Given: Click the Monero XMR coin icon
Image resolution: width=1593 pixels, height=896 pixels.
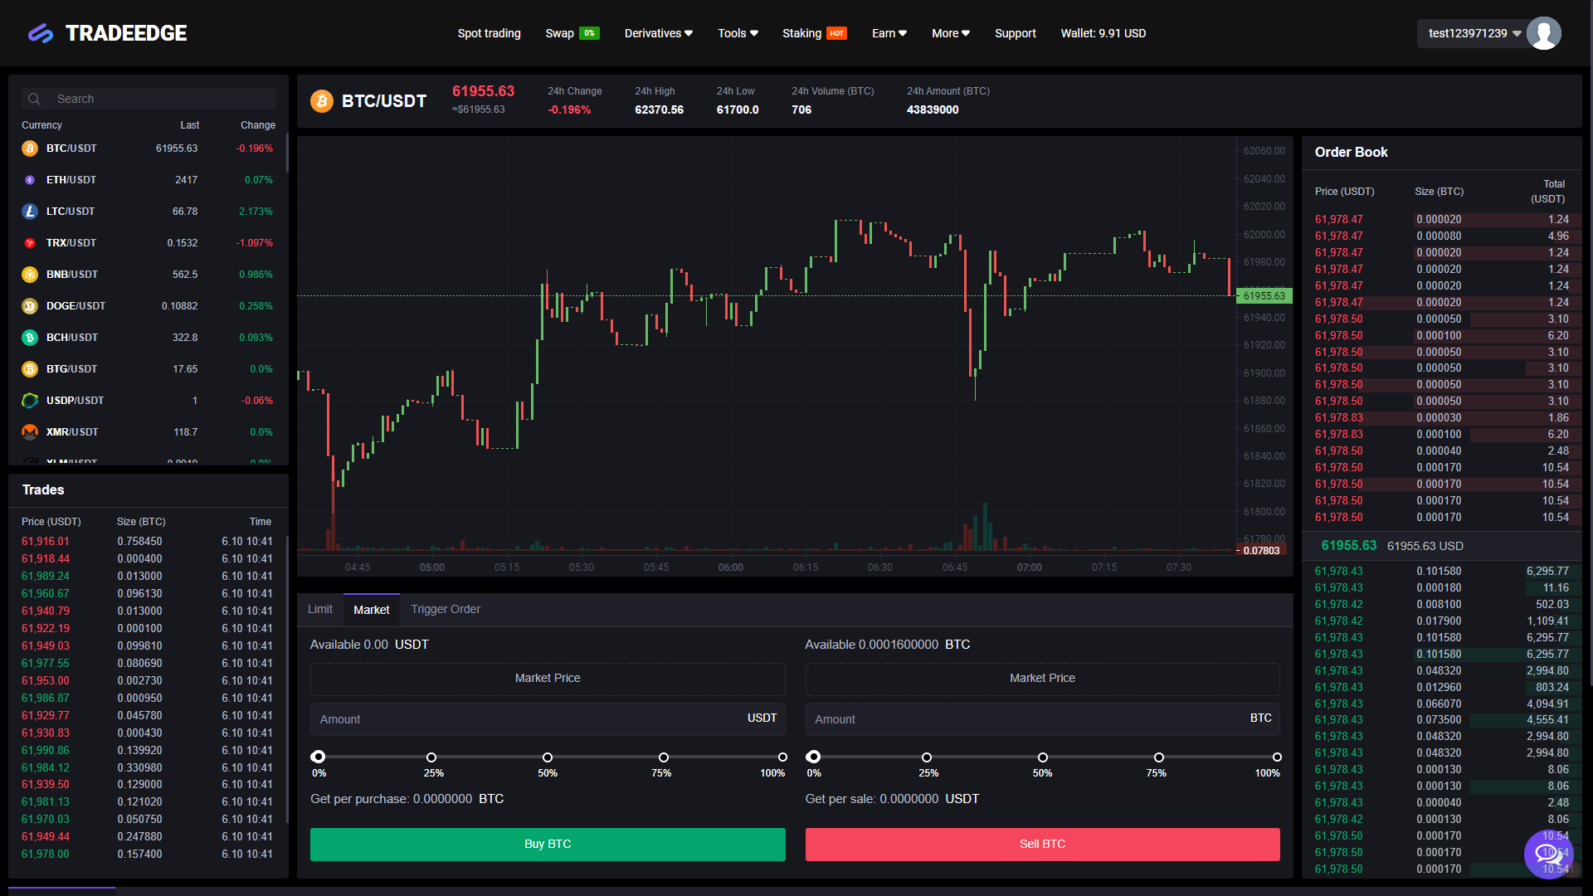Looking at the screenshot, I should (x=30, y=432).
